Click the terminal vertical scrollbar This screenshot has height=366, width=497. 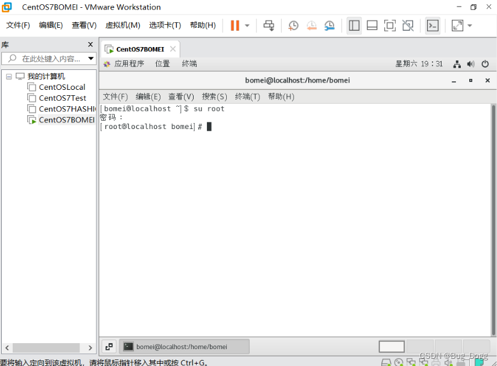(493, 220)
